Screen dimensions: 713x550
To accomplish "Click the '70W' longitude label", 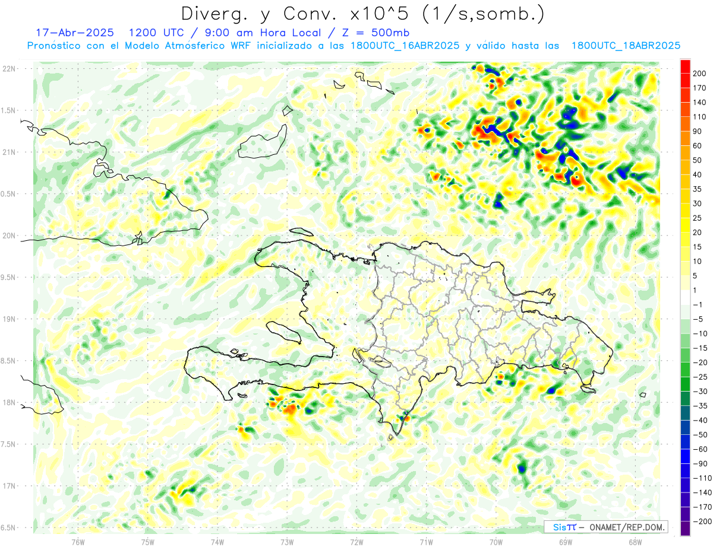I will click(x=496, y=542).
